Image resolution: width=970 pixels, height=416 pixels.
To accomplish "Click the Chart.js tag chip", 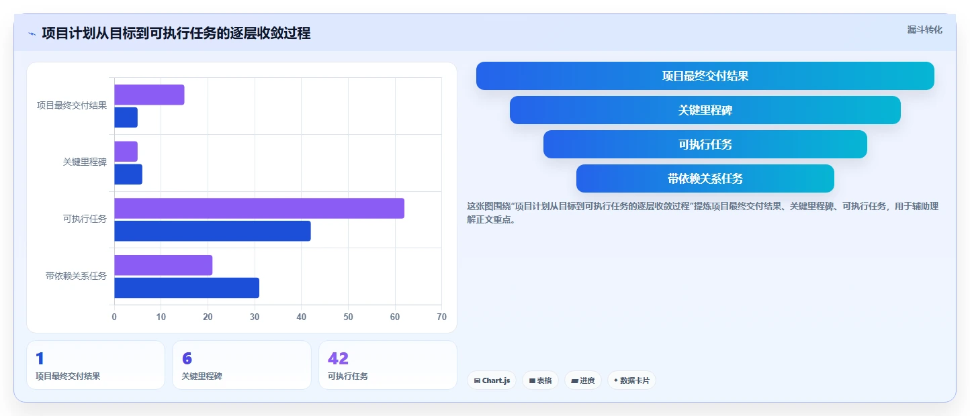I will click(492, 380).
